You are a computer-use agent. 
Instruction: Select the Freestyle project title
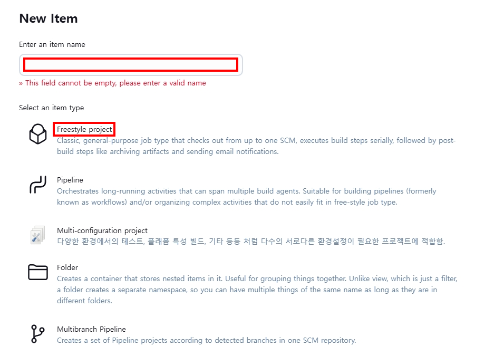(84, 130)
